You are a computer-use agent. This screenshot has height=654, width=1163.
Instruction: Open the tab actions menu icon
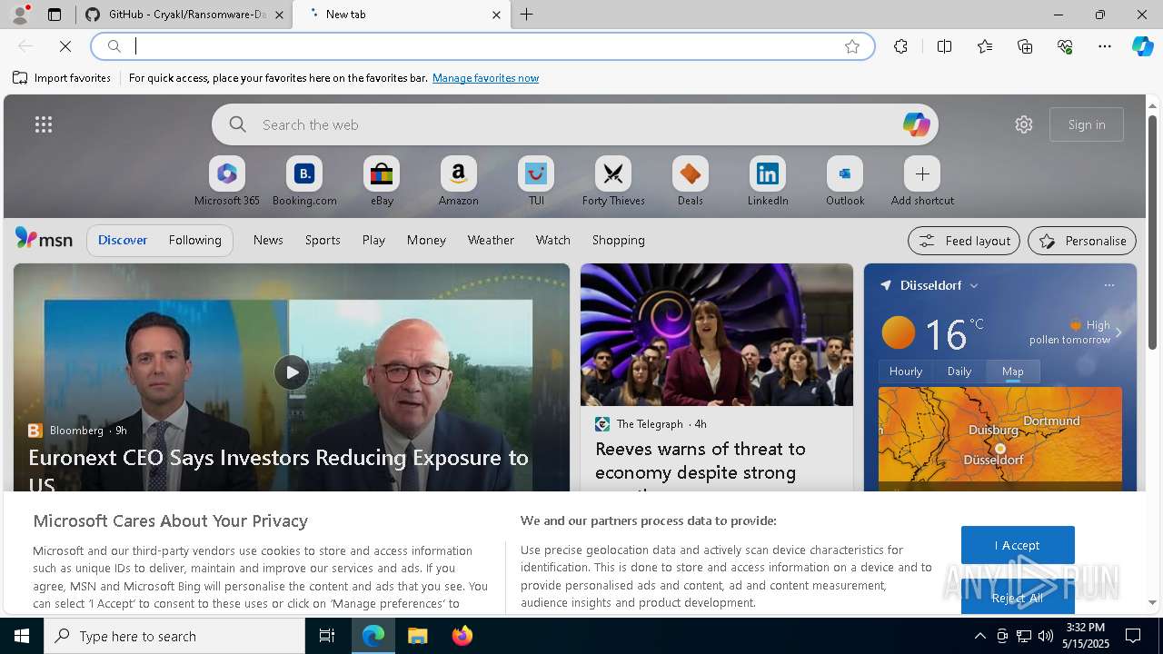pos(55,15)
